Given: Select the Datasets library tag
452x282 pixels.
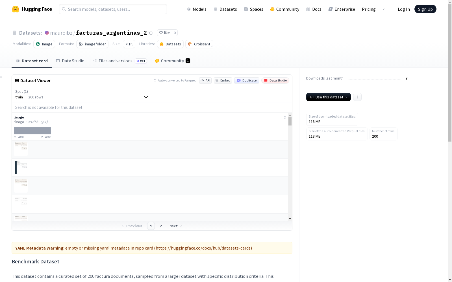Looking at the screenshot, I should click(170, 44).
